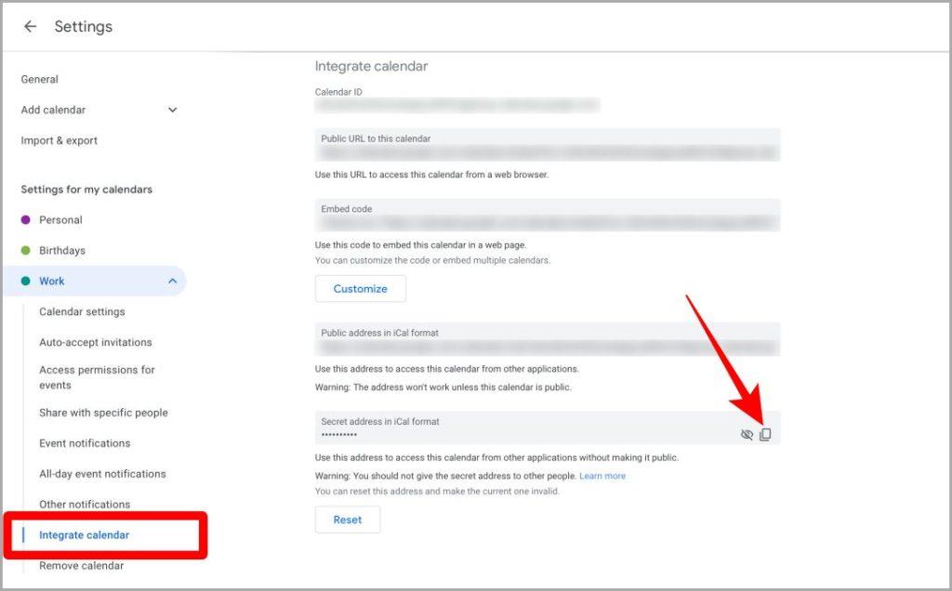Open Calendar settings under Work
The width and height of the screenshot is (952, 591).
[82, 311]
